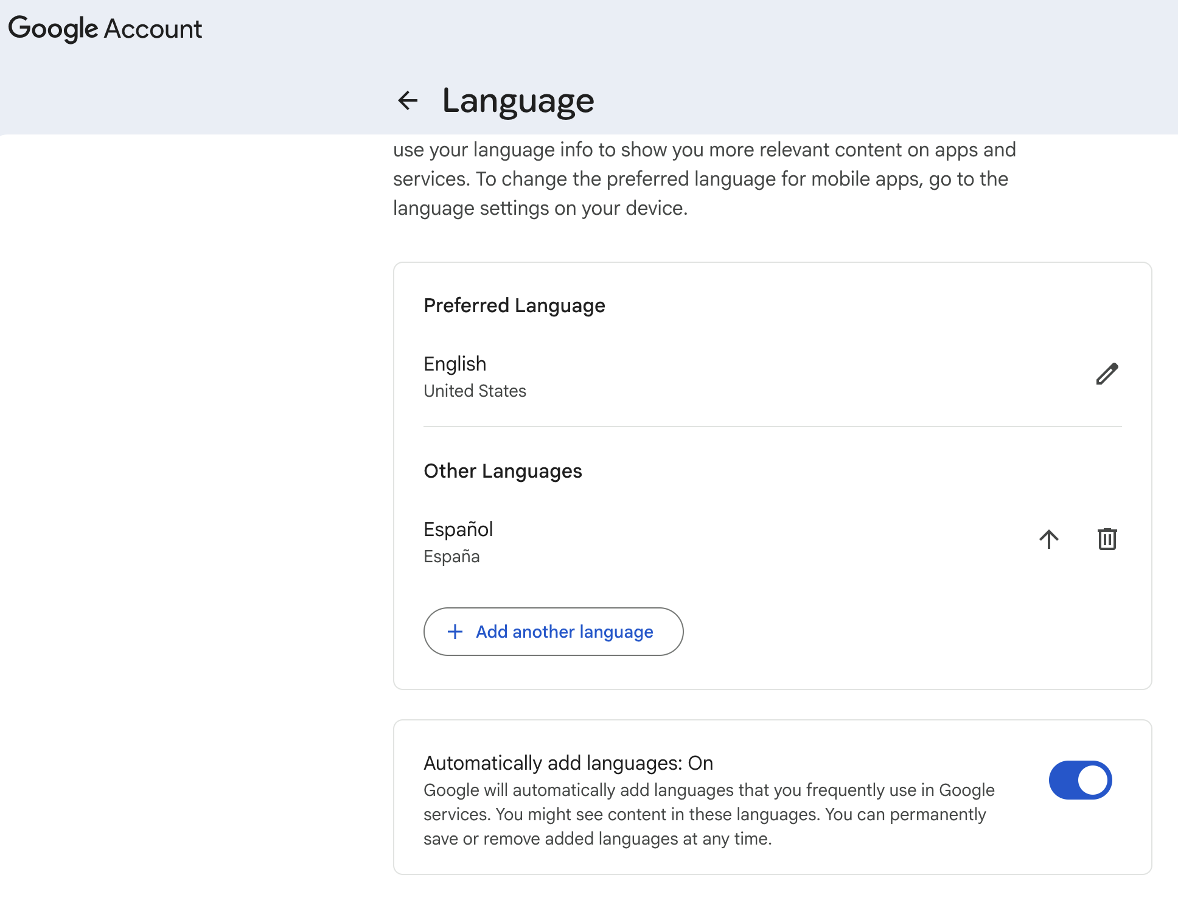The width and height of the screenshot is (1178, 903).
Task: Click the 'Automatically add languages: On' label
Action: coord(568,763)
